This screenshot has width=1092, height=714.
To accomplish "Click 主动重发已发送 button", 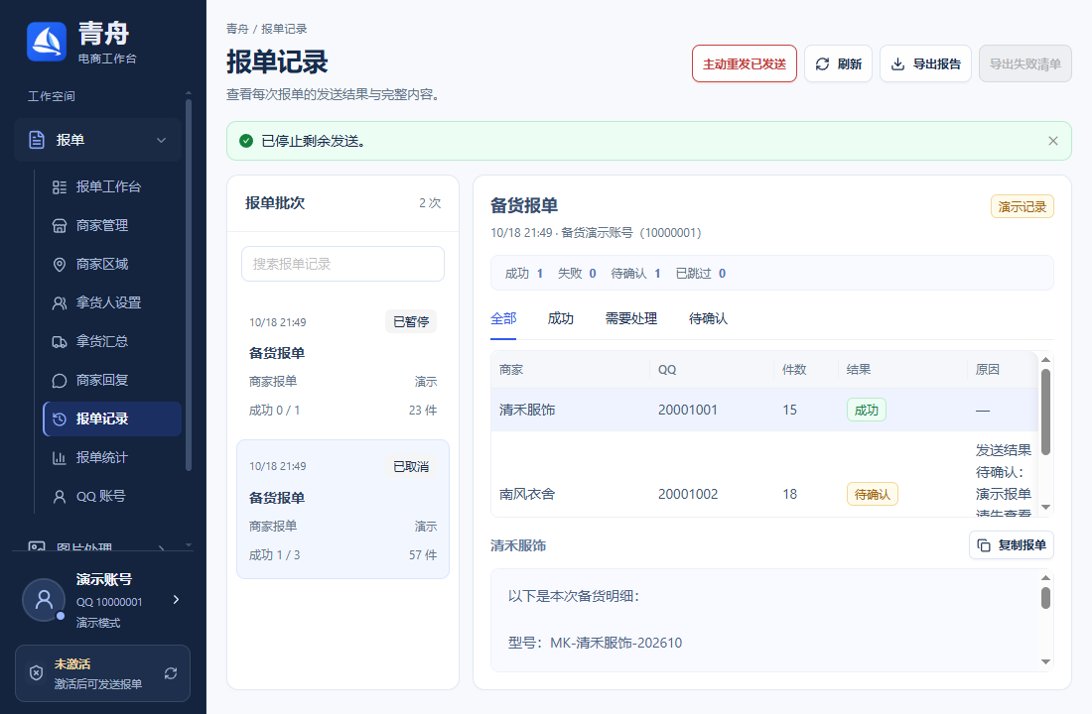I will point(744,64).
